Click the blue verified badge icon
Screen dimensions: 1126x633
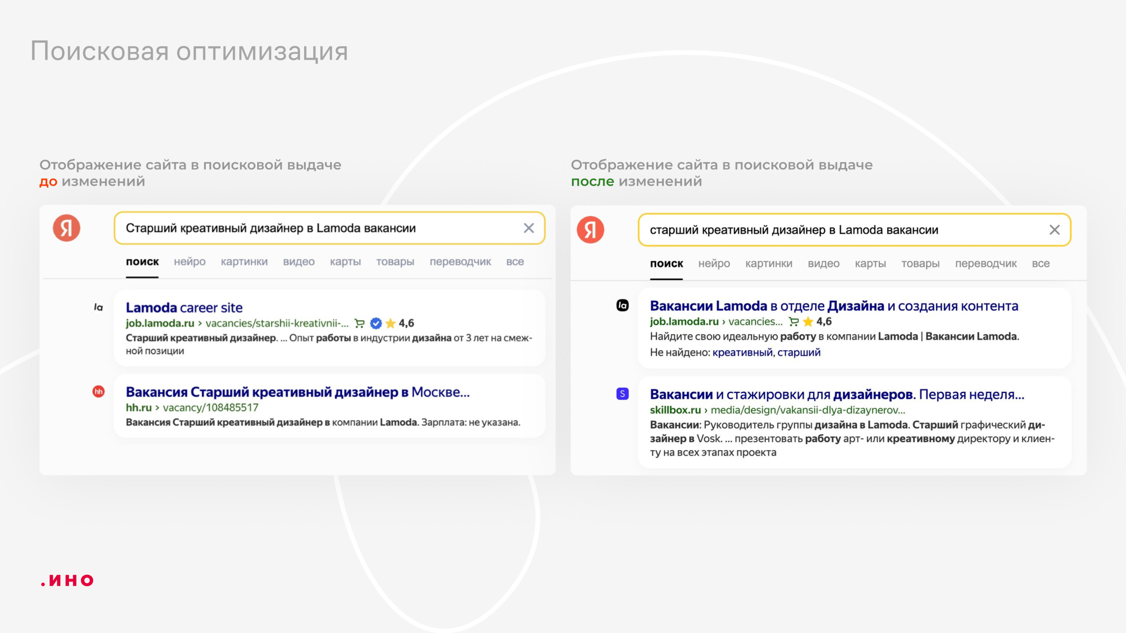pyautogui.click(x=376, y=323)
